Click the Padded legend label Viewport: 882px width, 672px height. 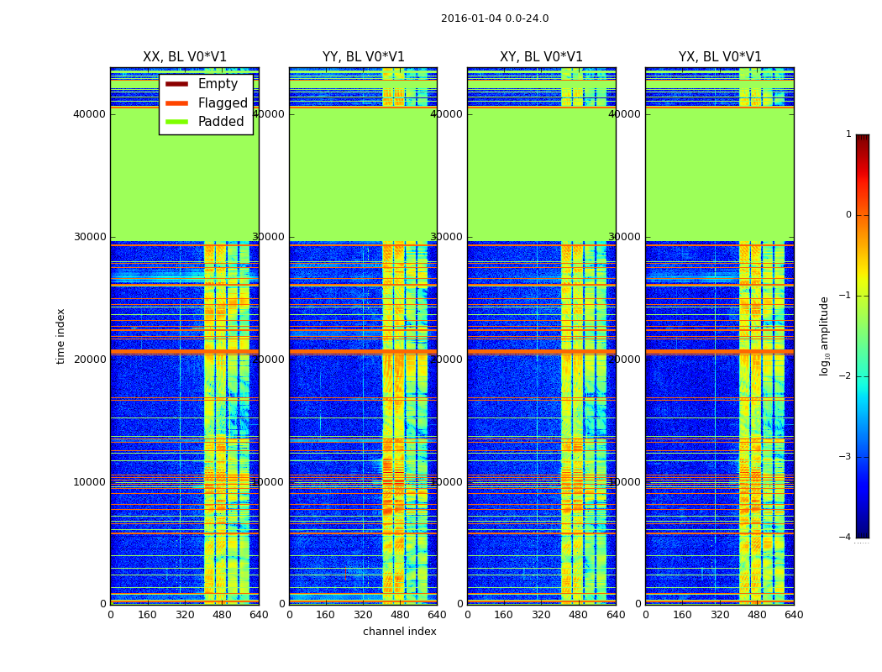pyautogui.click(x=221, y=122)
